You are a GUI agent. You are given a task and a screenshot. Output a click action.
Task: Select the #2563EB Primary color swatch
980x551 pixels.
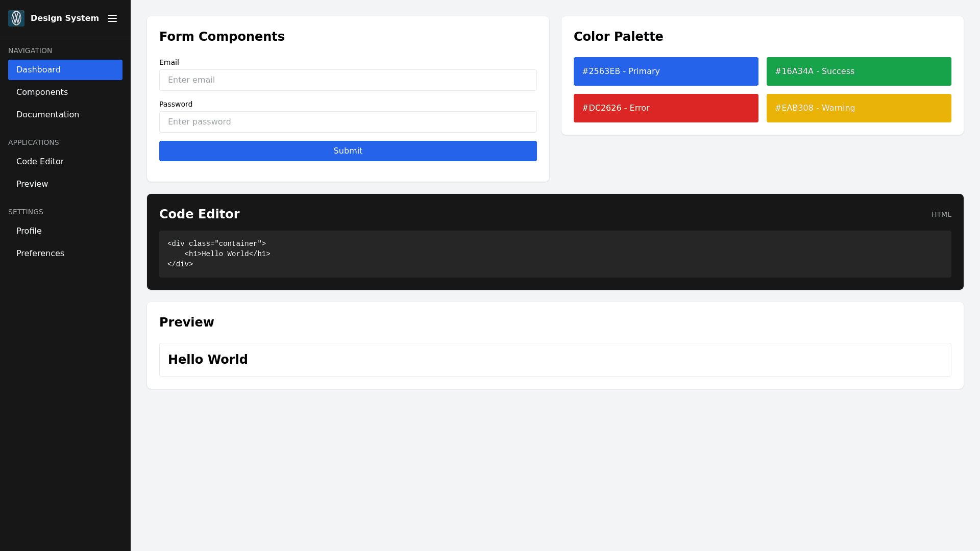coord(666,71)
